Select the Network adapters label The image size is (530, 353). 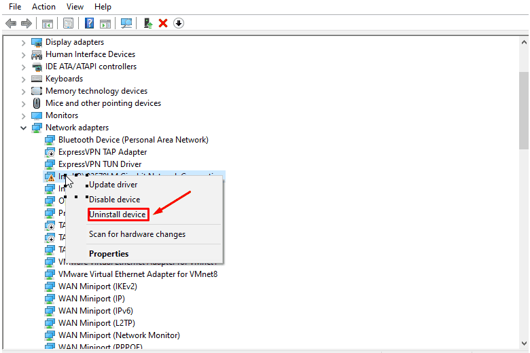[77, 128]
